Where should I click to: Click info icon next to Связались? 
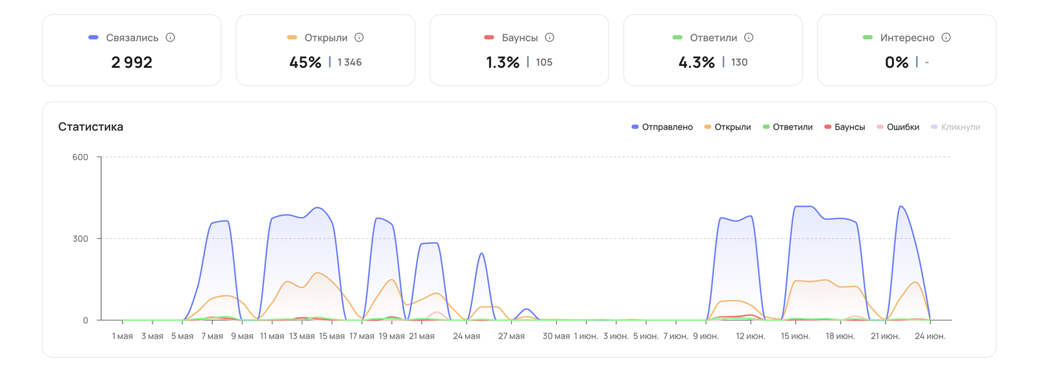pos(170,38)
